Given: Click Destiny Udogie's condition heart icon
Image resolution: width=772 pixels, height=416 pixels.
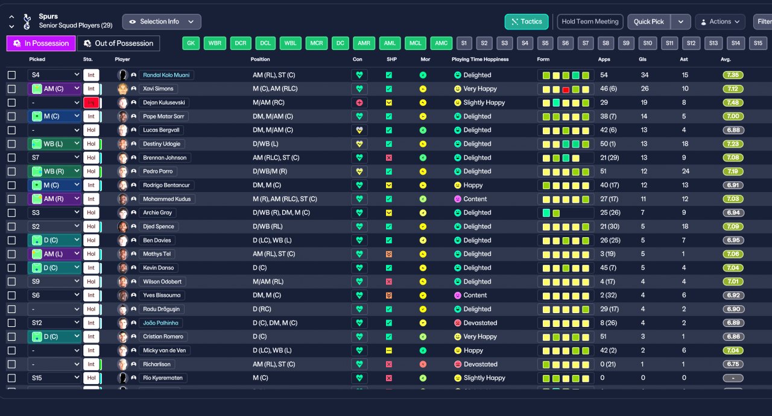Looking at the screenshot, I should [x=359, y=144].
